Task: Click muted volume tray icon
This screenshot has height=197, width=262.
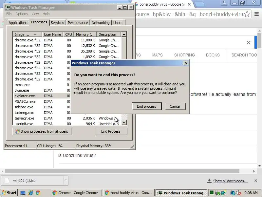Action: click(239, 193)
